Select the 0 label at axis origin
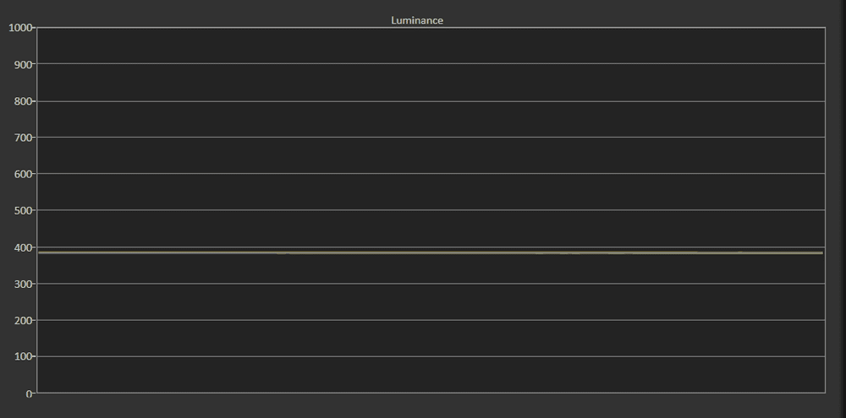 [x=29, y=394]
